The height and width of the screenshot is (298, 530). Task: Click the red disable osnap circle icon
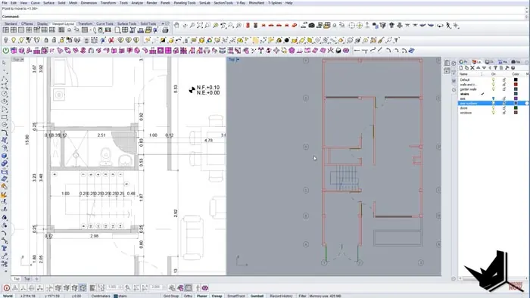tap(6, 288)
